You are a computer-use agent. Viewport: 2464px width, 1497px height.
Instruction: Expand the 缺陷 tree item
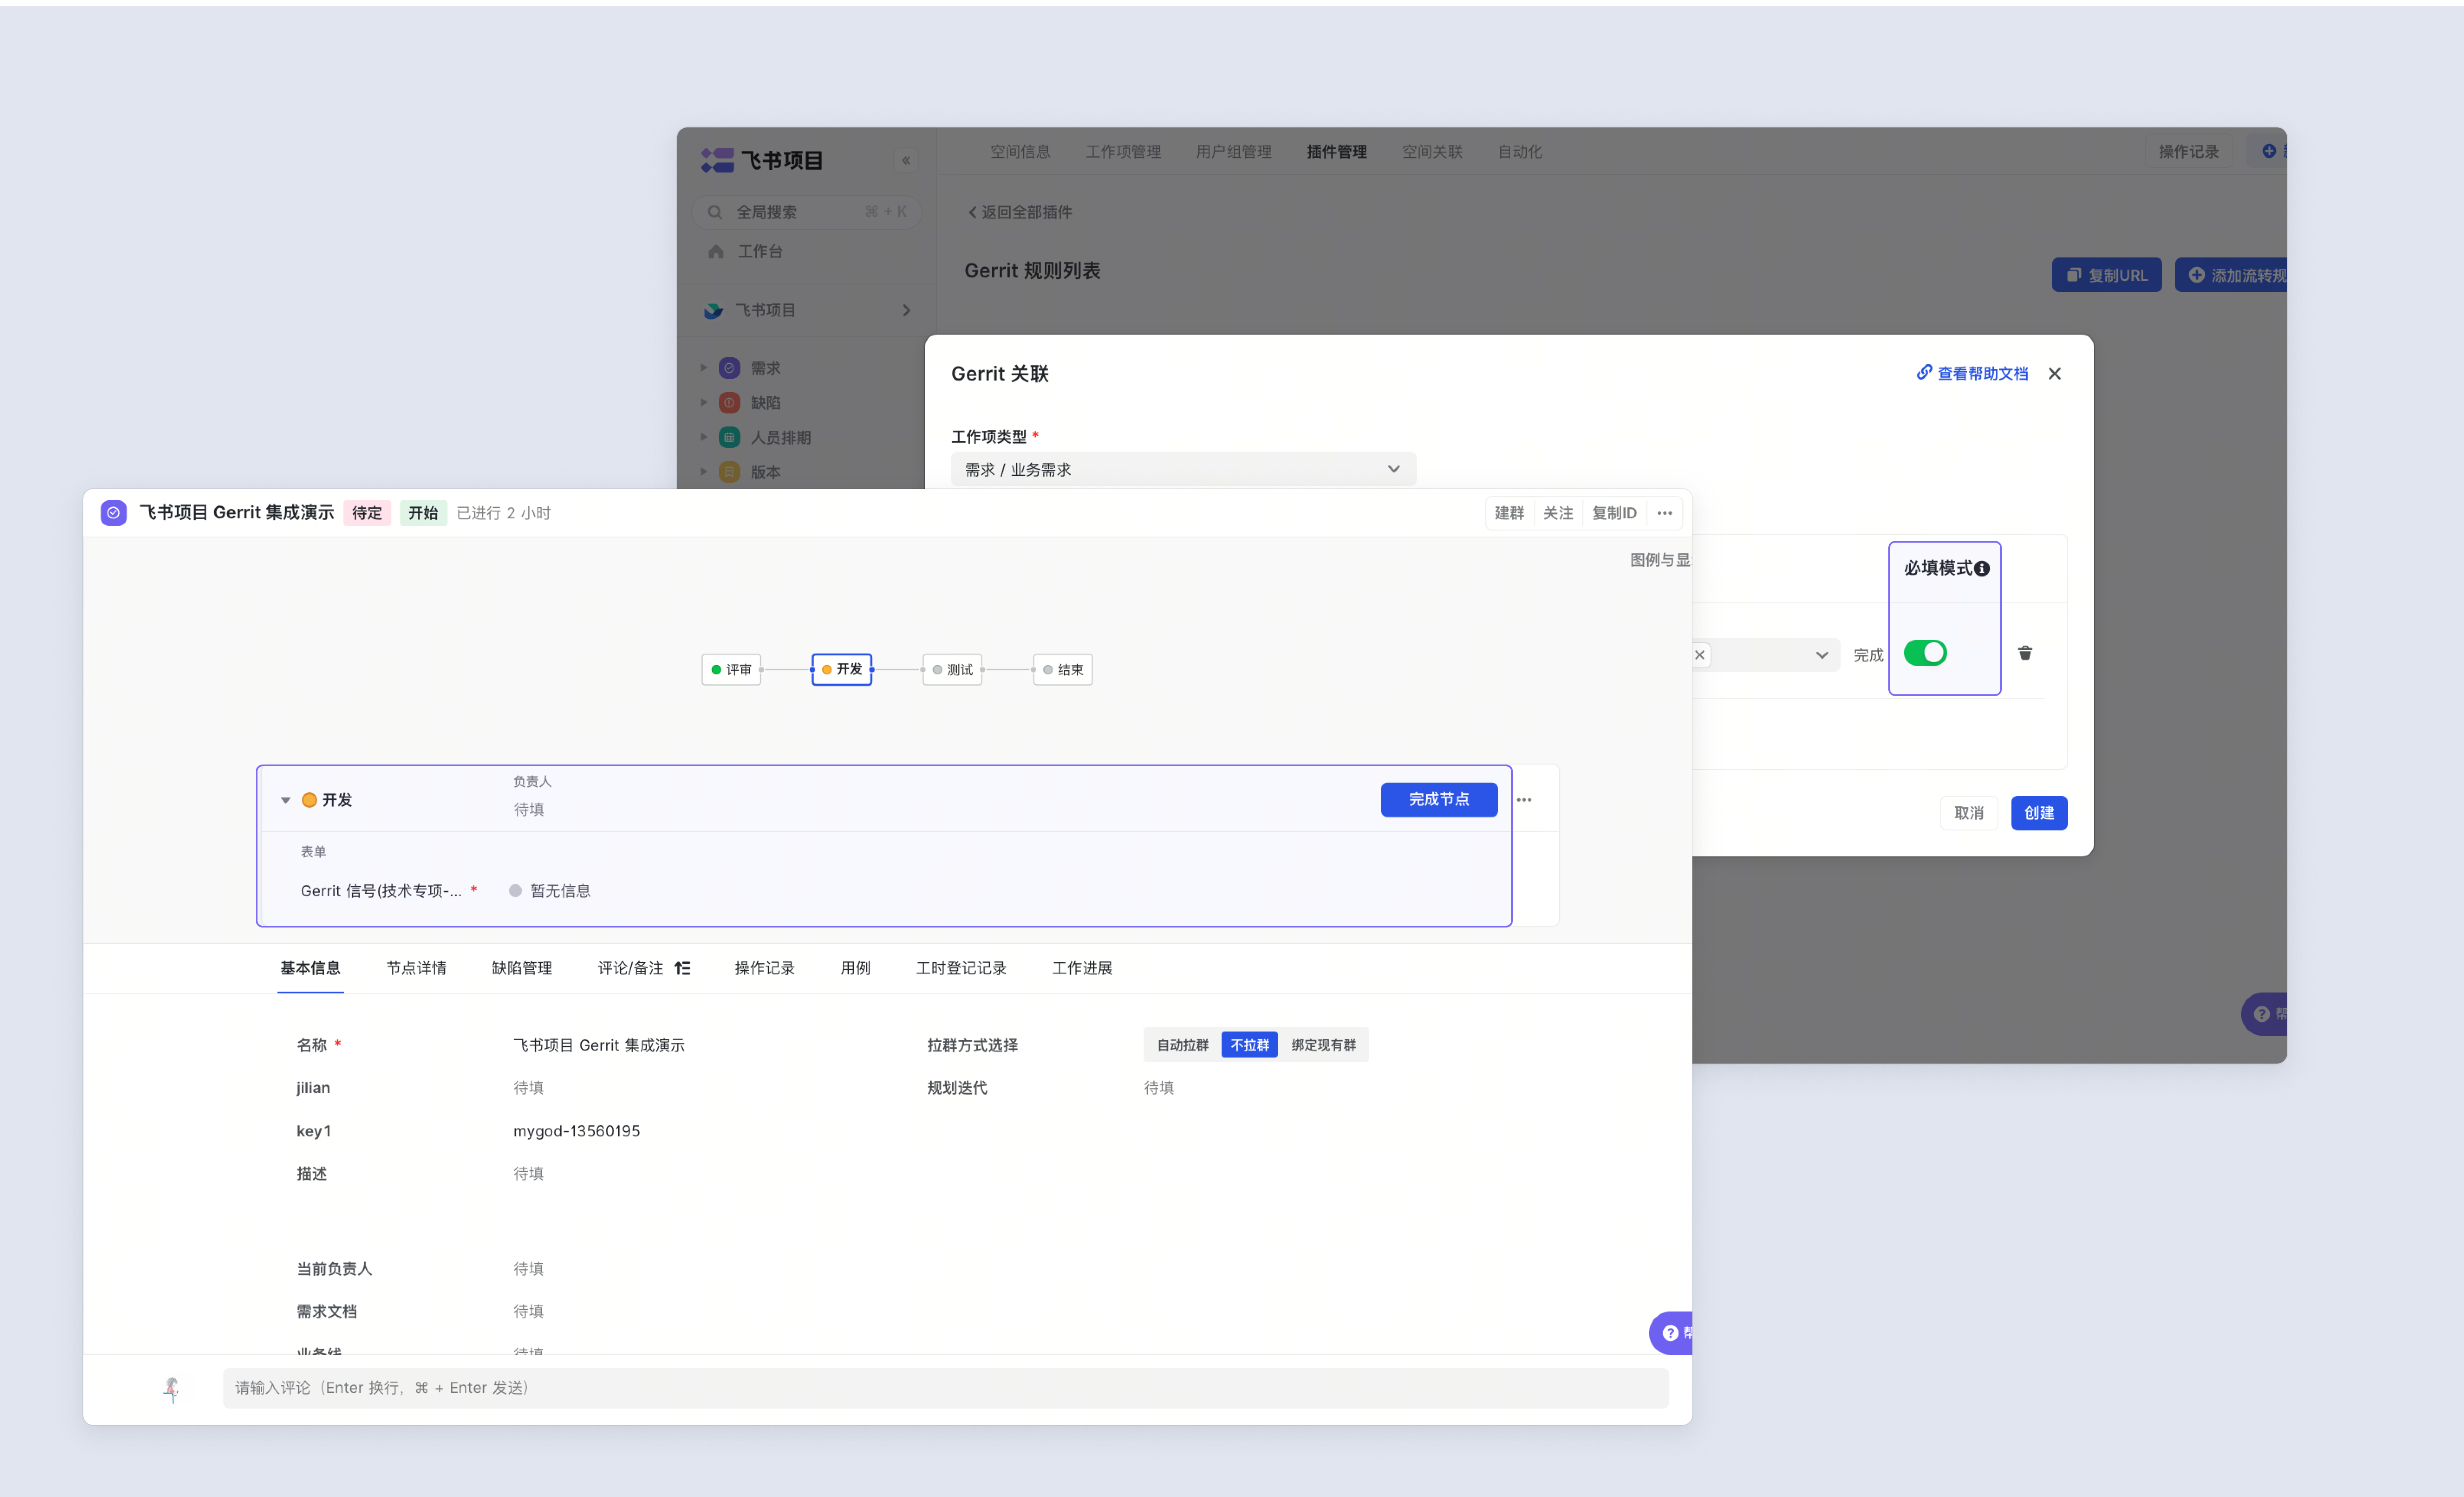[704, 403]
